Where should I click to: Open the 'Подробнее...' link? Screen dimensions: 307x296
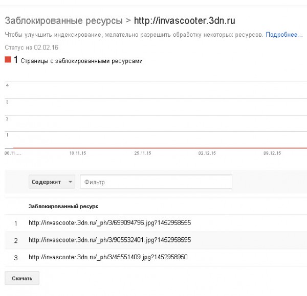(284, 35)
